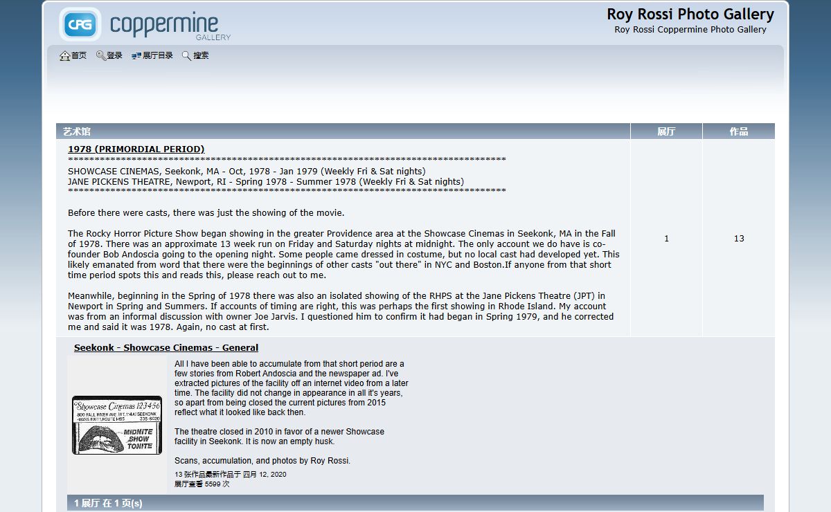Click the key icon beside 登录
Viewport: 831px width, 512px height.
point(101,56)
